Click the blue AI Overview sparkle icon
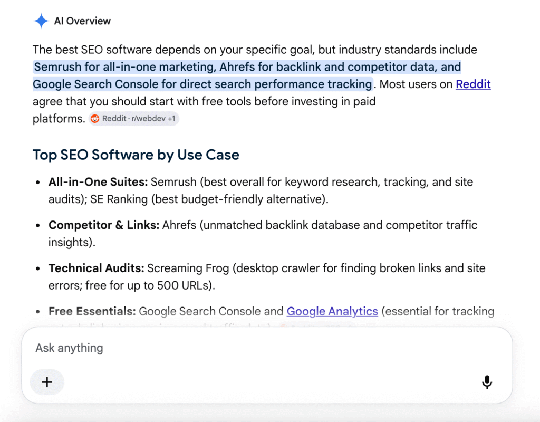Image resolution: width=540 pixels, height=422 pixels. pyautogui.click(x=41, y=21)
